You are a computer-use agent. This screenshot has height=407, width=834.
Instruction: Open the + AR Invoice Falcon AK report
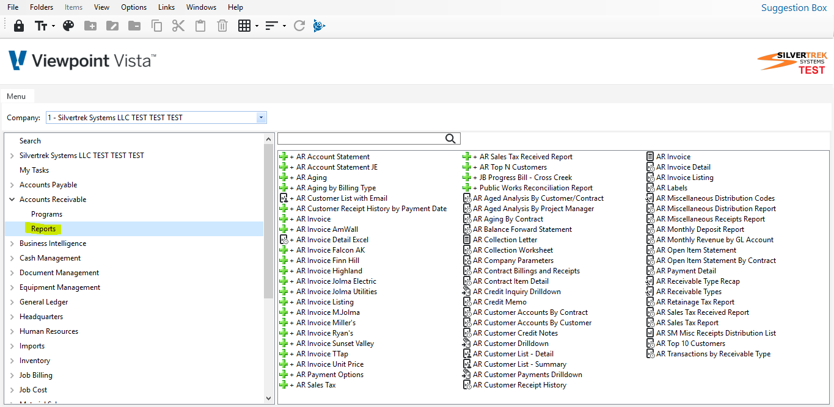[327, 250]
